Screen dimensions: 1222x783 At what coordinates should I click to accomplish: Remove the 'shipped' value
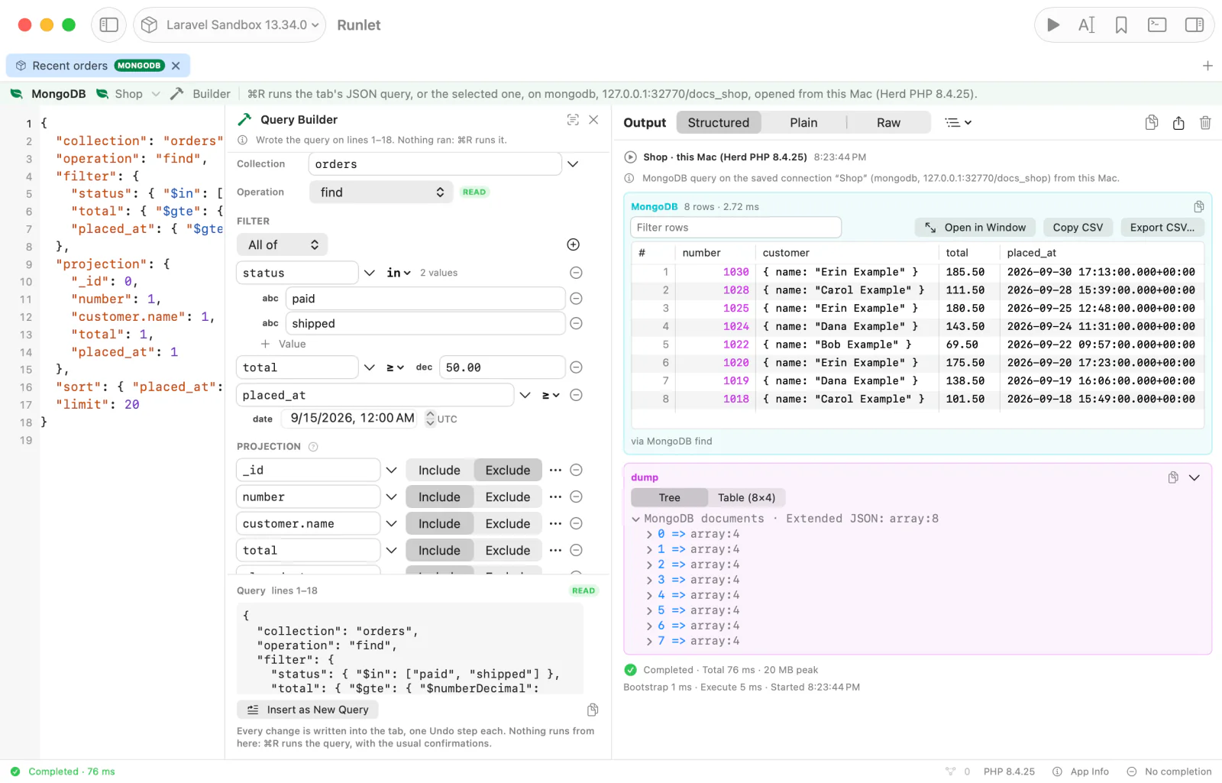click(577, 323)
